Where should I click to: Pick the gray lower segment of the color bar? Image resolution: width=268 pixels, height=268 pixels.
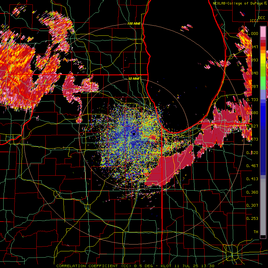click(263, 207)
